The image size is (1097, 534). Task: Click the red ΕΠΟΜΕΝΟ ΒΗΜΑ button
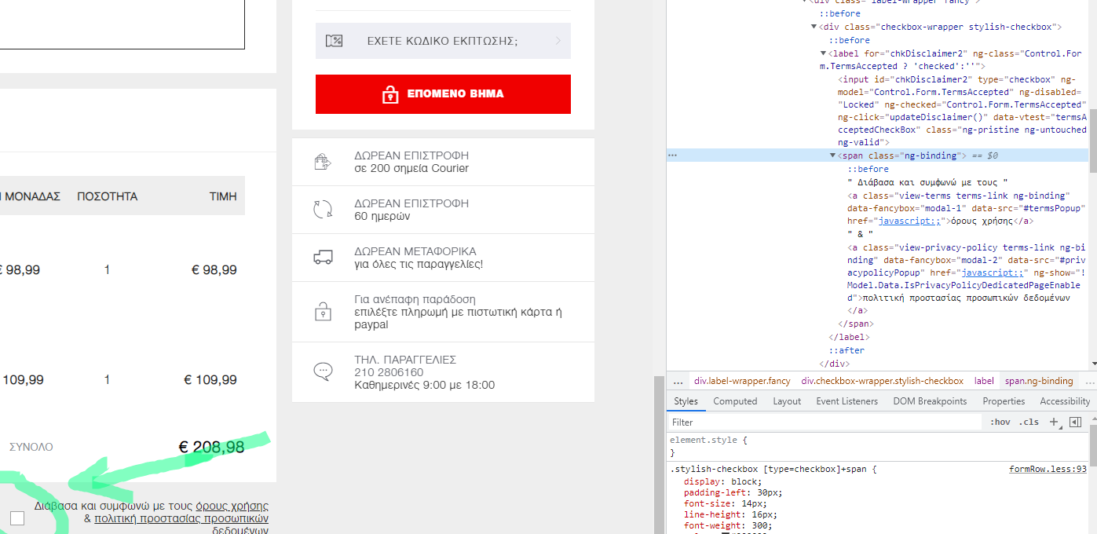pos(443,94)
